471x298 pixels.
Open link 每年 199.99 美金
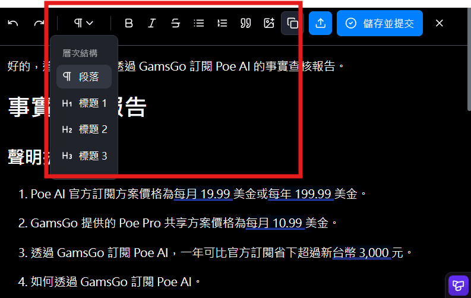point(301,194)
